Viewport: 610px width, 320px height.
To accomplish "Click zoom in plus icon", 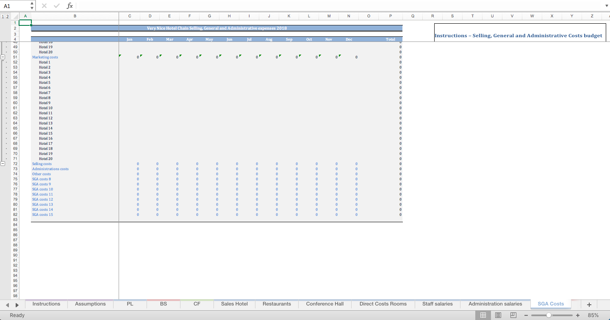I will [x=577, y=315].
